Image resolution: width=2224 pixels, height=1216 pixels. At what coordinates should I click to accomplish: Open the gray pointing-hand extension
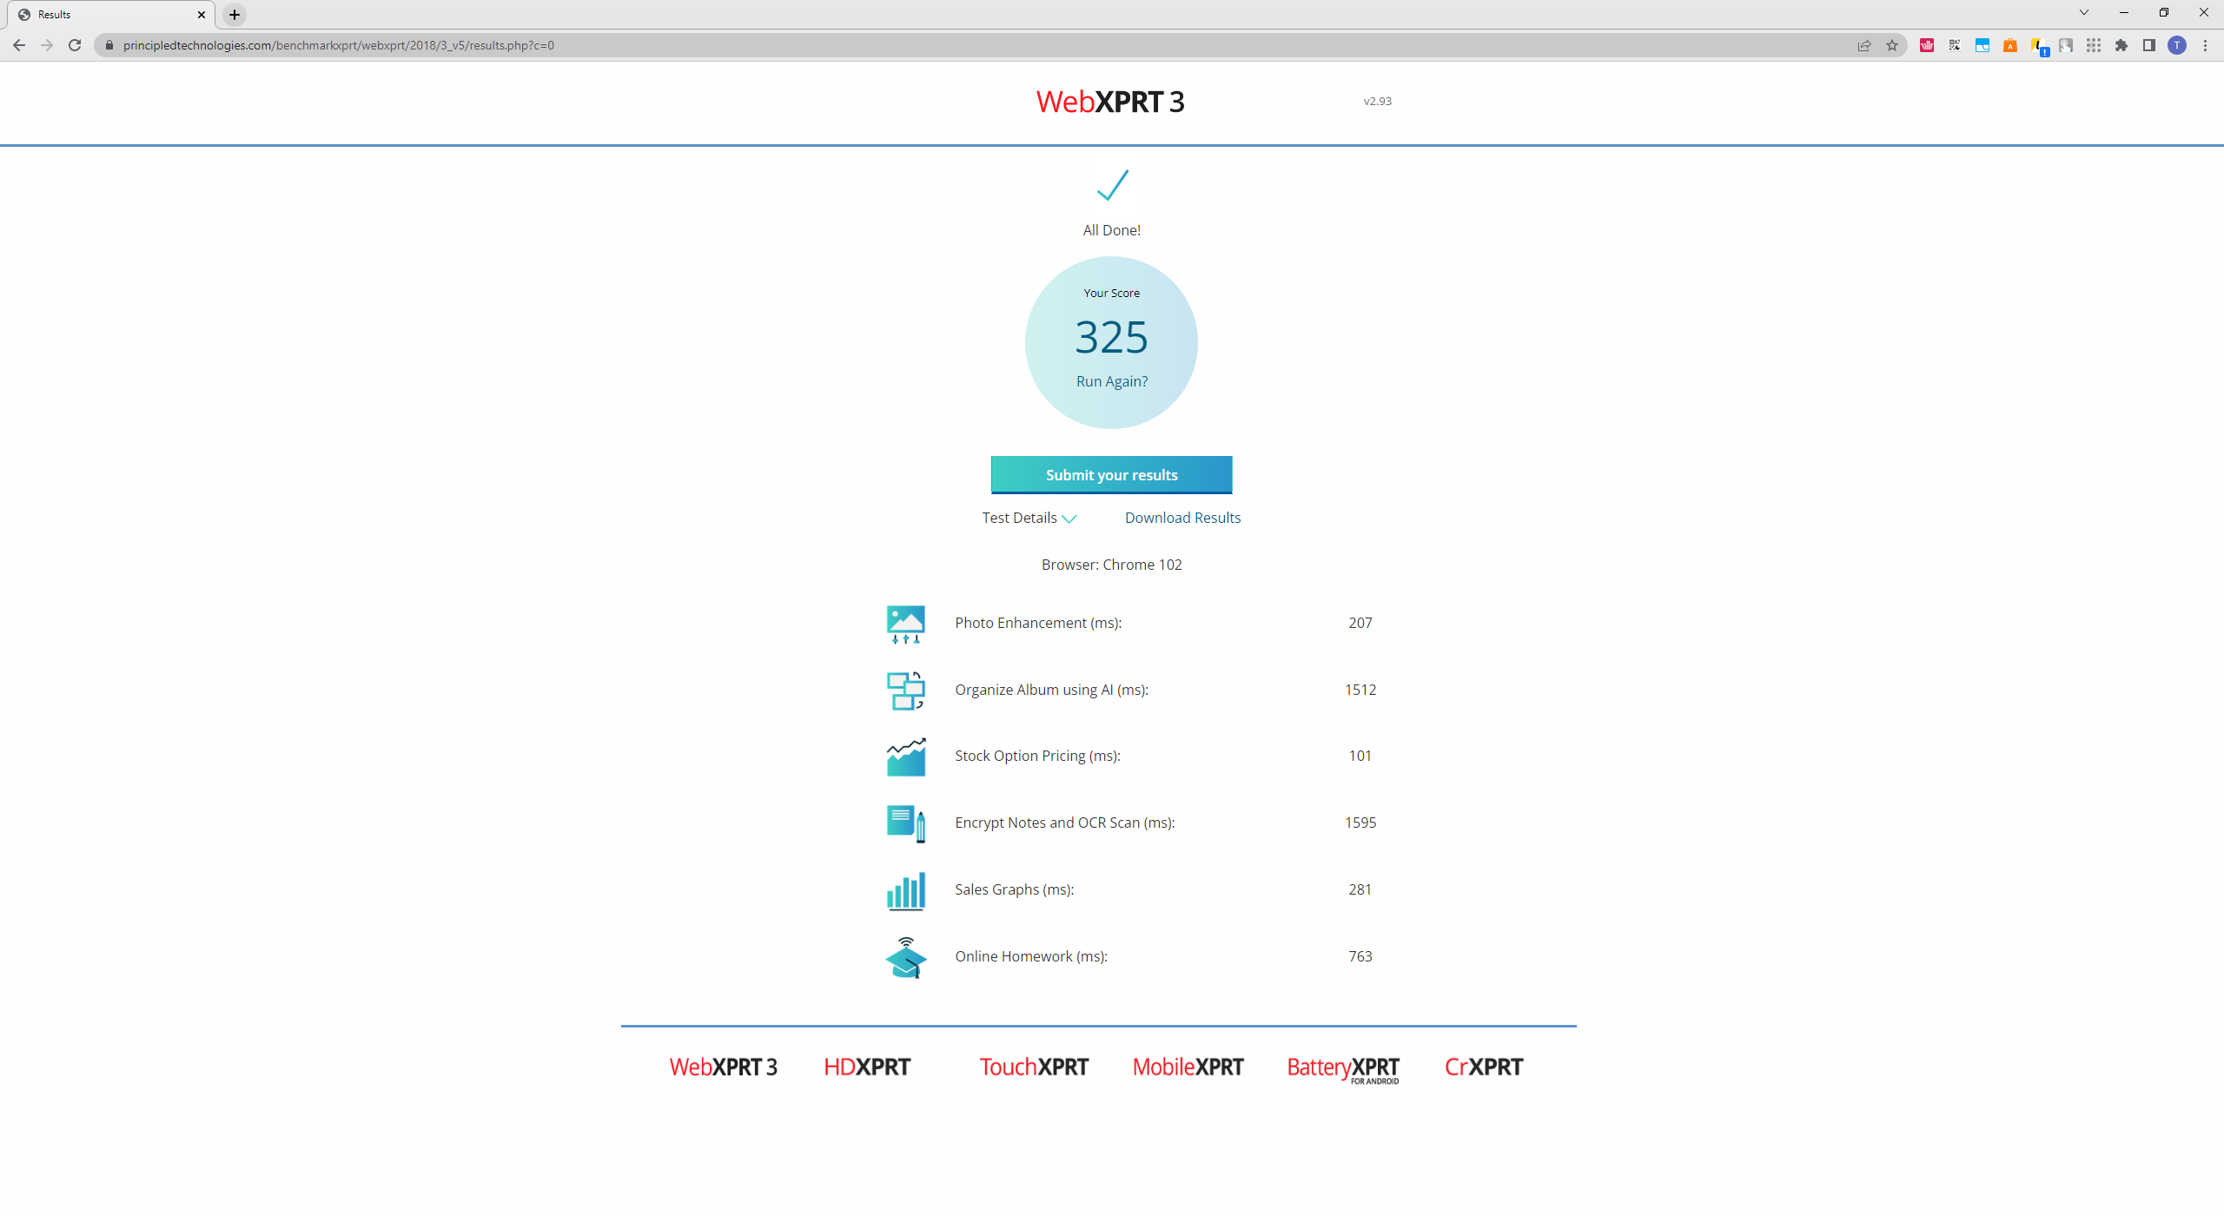click(x=2066, y=45)
